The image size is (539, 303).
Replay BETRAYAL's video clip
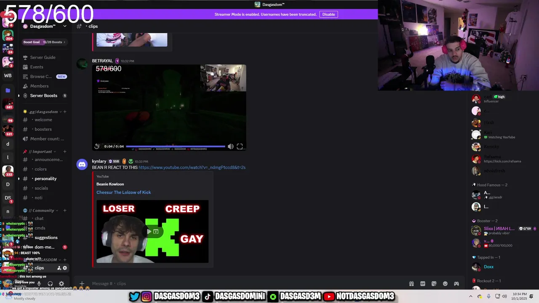click(x=97, y=146)
